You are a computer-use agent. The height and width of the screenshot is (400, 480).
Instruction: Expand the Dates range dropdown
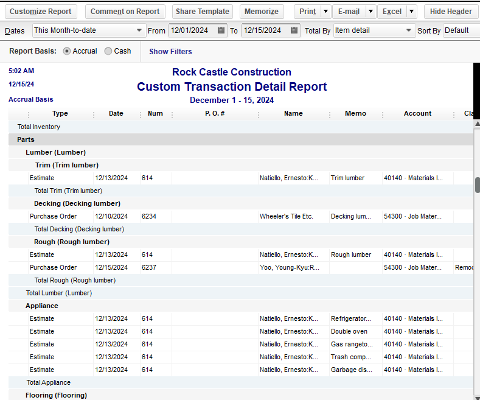click(x=139, y=30)
